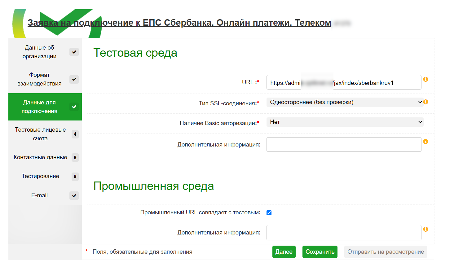The image size is (463, 267).
Task: Click info icon beside SSL connection type
Action: [426, 102]
